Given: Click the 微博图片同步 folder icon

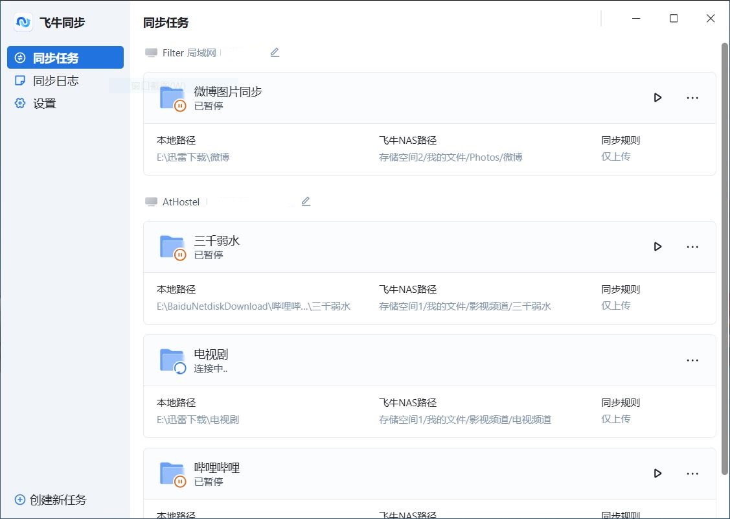Looking at the screenshot, I should (x=172, y=98).
